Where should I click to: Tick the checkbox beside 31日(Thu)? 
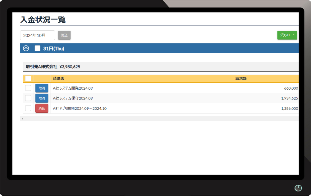click(x=38, y=48)
